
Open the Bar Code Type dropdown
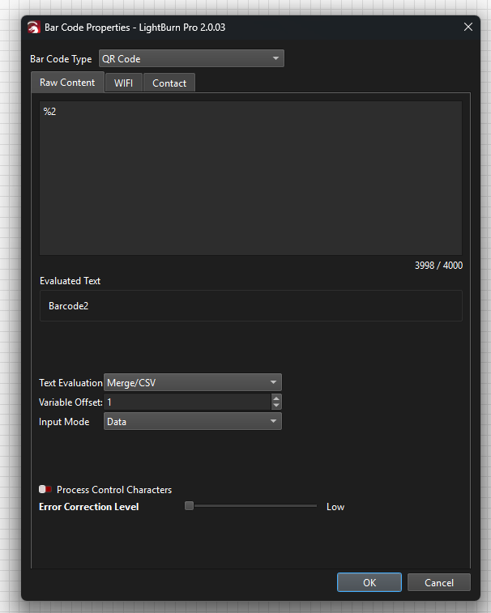click(x=191, y=58)
